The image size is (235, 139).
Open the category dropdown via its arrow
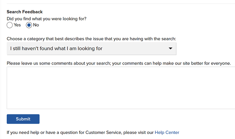[x=170, y=49]
